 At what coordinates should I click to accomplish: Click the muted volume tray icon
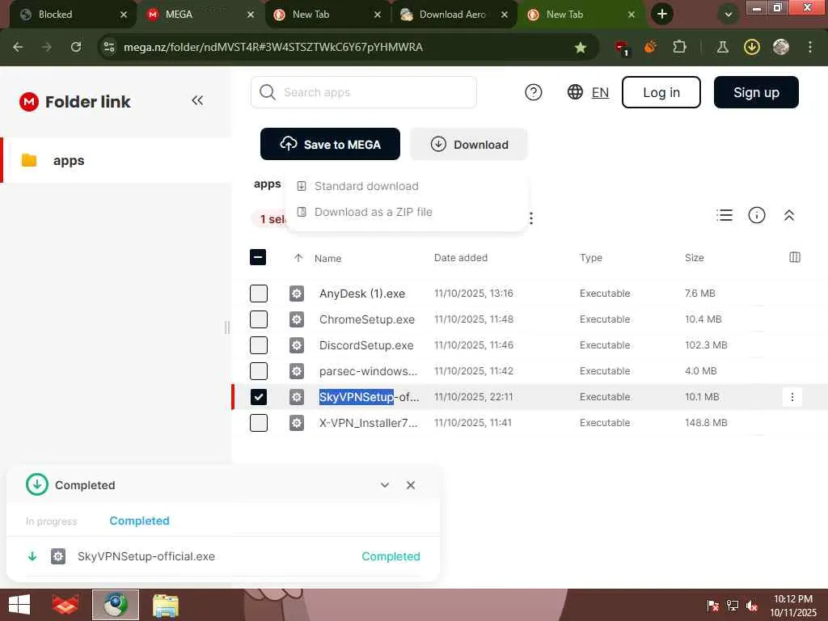(751, 606)
